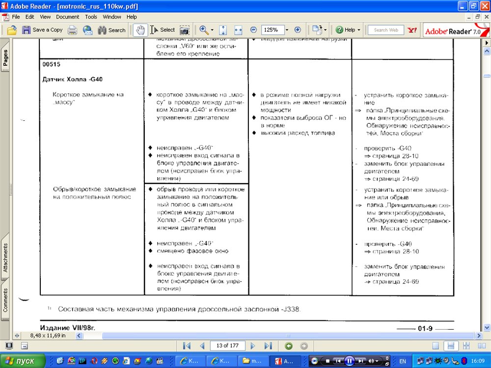Open the Search binoculars button
The width and height of the screenshot is (491, 368).
[x=111, y=30]
